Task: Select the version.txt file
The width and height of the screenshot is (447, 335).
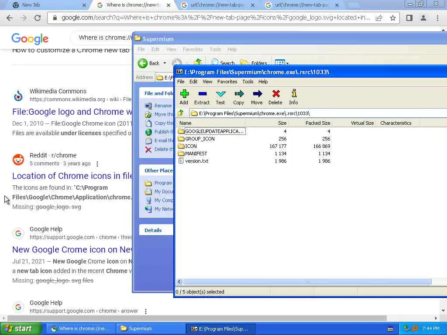Action: [x=193, y=161]
